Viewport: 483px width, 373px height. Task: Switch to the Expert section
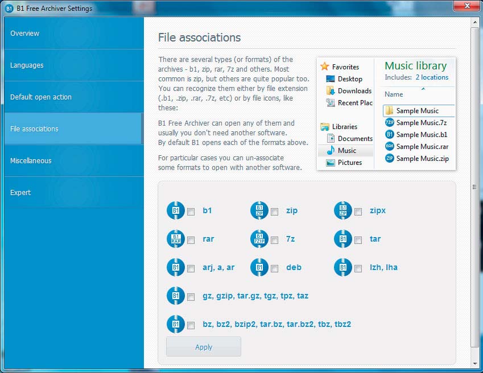coord(74,192)
